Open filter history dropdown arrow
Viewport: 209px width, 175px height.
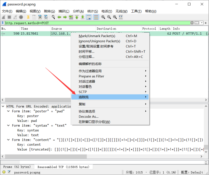202,23
